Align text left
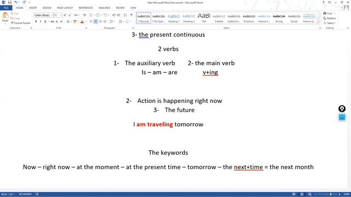This screenshot has width=351, height=197. pos(91,21)
